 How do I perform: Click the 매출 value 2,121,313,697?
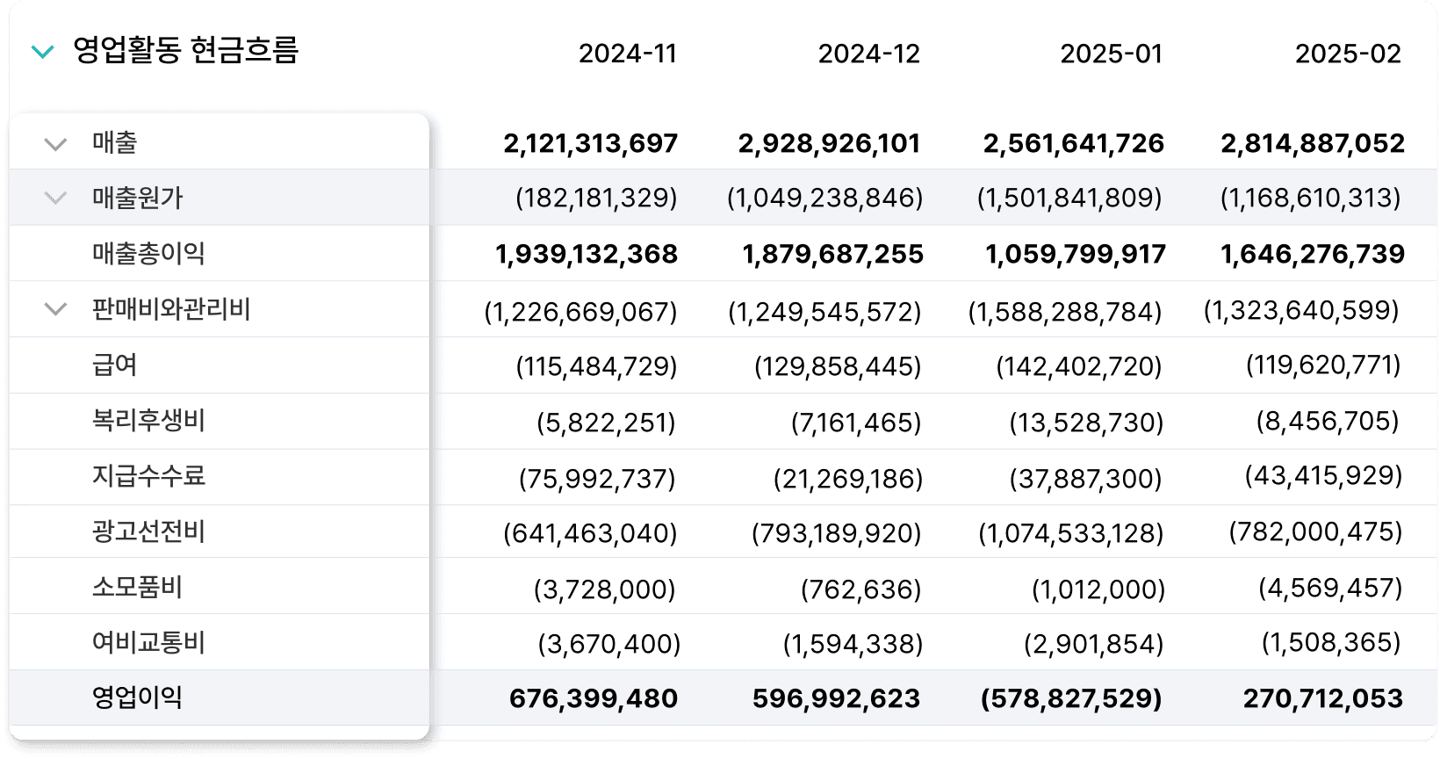click(590, 143)
